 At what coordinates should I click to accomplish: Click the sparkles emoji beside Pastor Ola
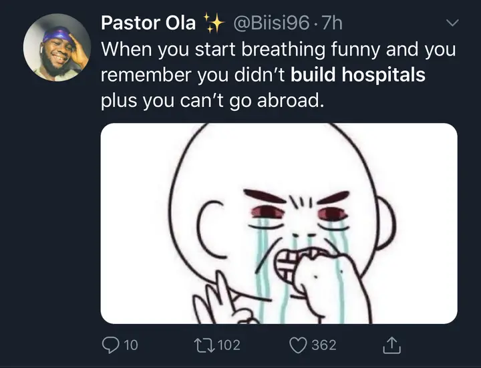click(x=214, y=23)
